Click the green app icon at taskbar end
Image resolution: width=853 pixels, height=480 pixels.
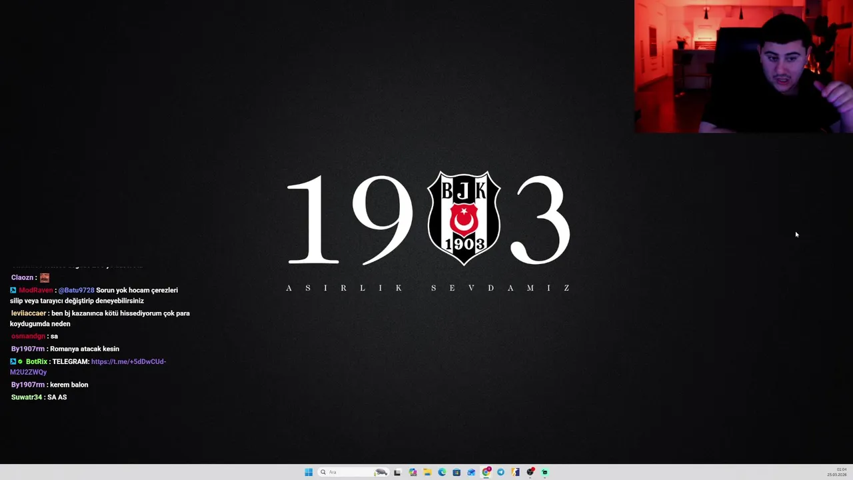click(544, 472)
